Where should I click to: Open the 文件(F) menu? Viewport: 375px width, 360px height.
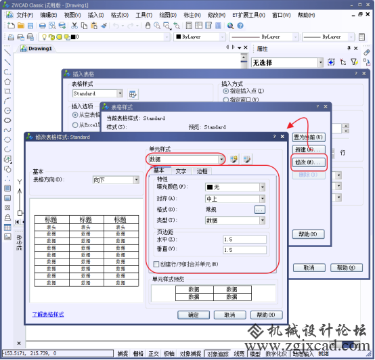pos(24,15)
